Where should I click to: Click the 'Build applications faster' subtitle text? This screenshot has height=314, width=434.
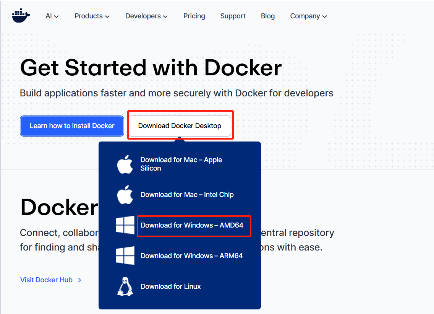coord(177,93)
